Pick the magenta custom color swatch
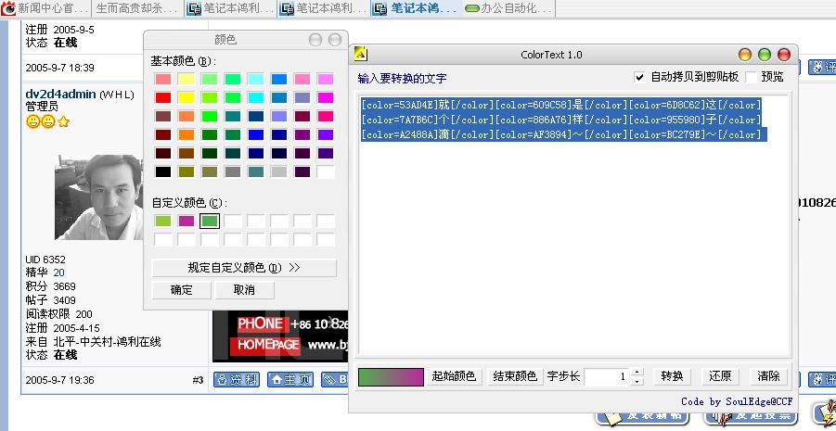 [x=186, y=221]
